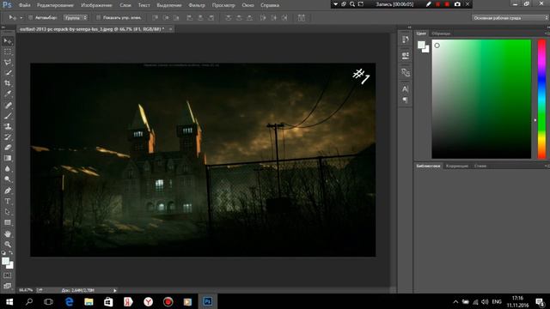Viewport: 550px width, 309px height.
Task: Open the Изображение menu
Action: 96,5
